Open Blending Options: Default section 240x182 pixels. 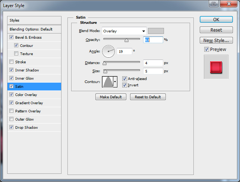tap(31, 29)
